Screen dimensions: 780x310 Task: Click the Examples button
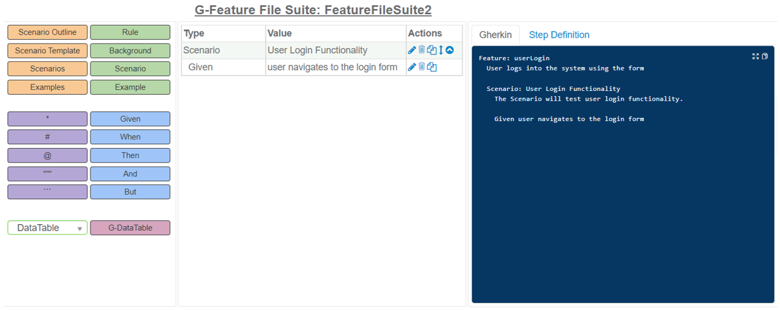coord(48,87)
